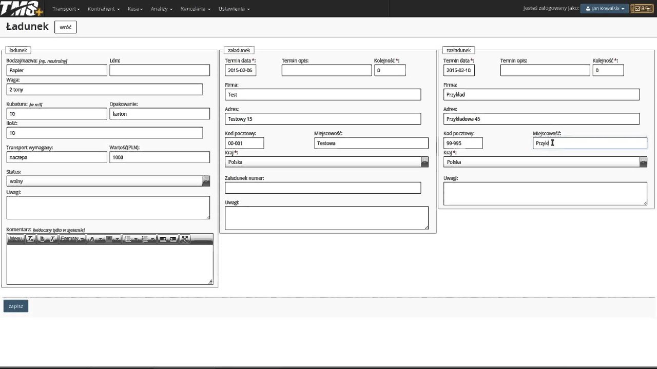The image size is (657, 369).
Task: Click the załadunek Uwagi text area
Action: tap(326, 218)
